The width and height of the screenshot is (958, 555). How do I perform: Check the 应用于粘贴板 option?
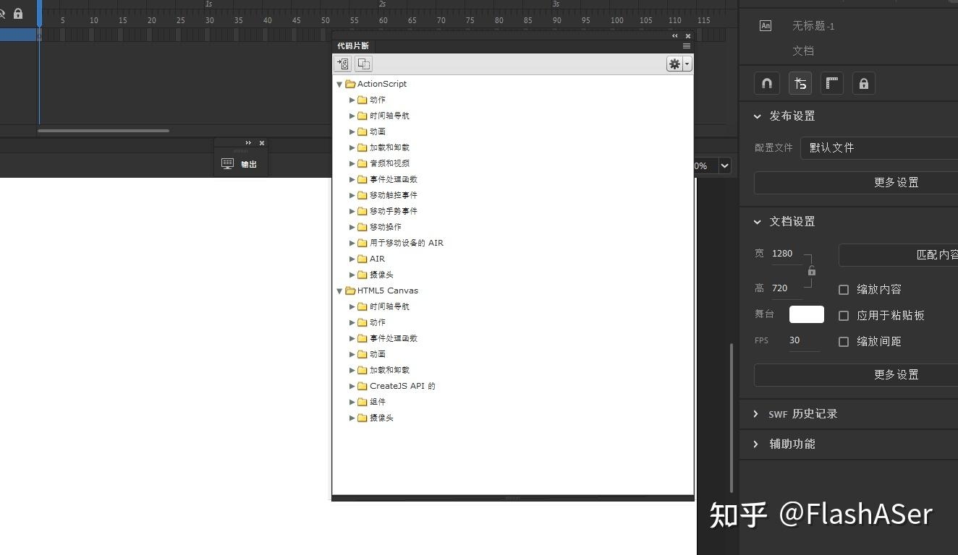(843, 315)
